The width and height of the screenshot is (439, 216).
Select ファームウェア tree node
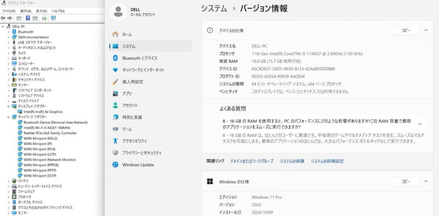pos(26,192)
